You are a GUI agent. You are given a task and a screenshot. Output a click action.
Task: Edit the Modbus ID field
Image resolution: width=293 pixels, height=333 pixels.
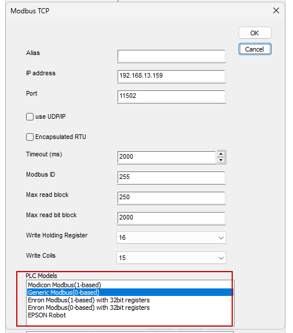(x=171, y=177)
